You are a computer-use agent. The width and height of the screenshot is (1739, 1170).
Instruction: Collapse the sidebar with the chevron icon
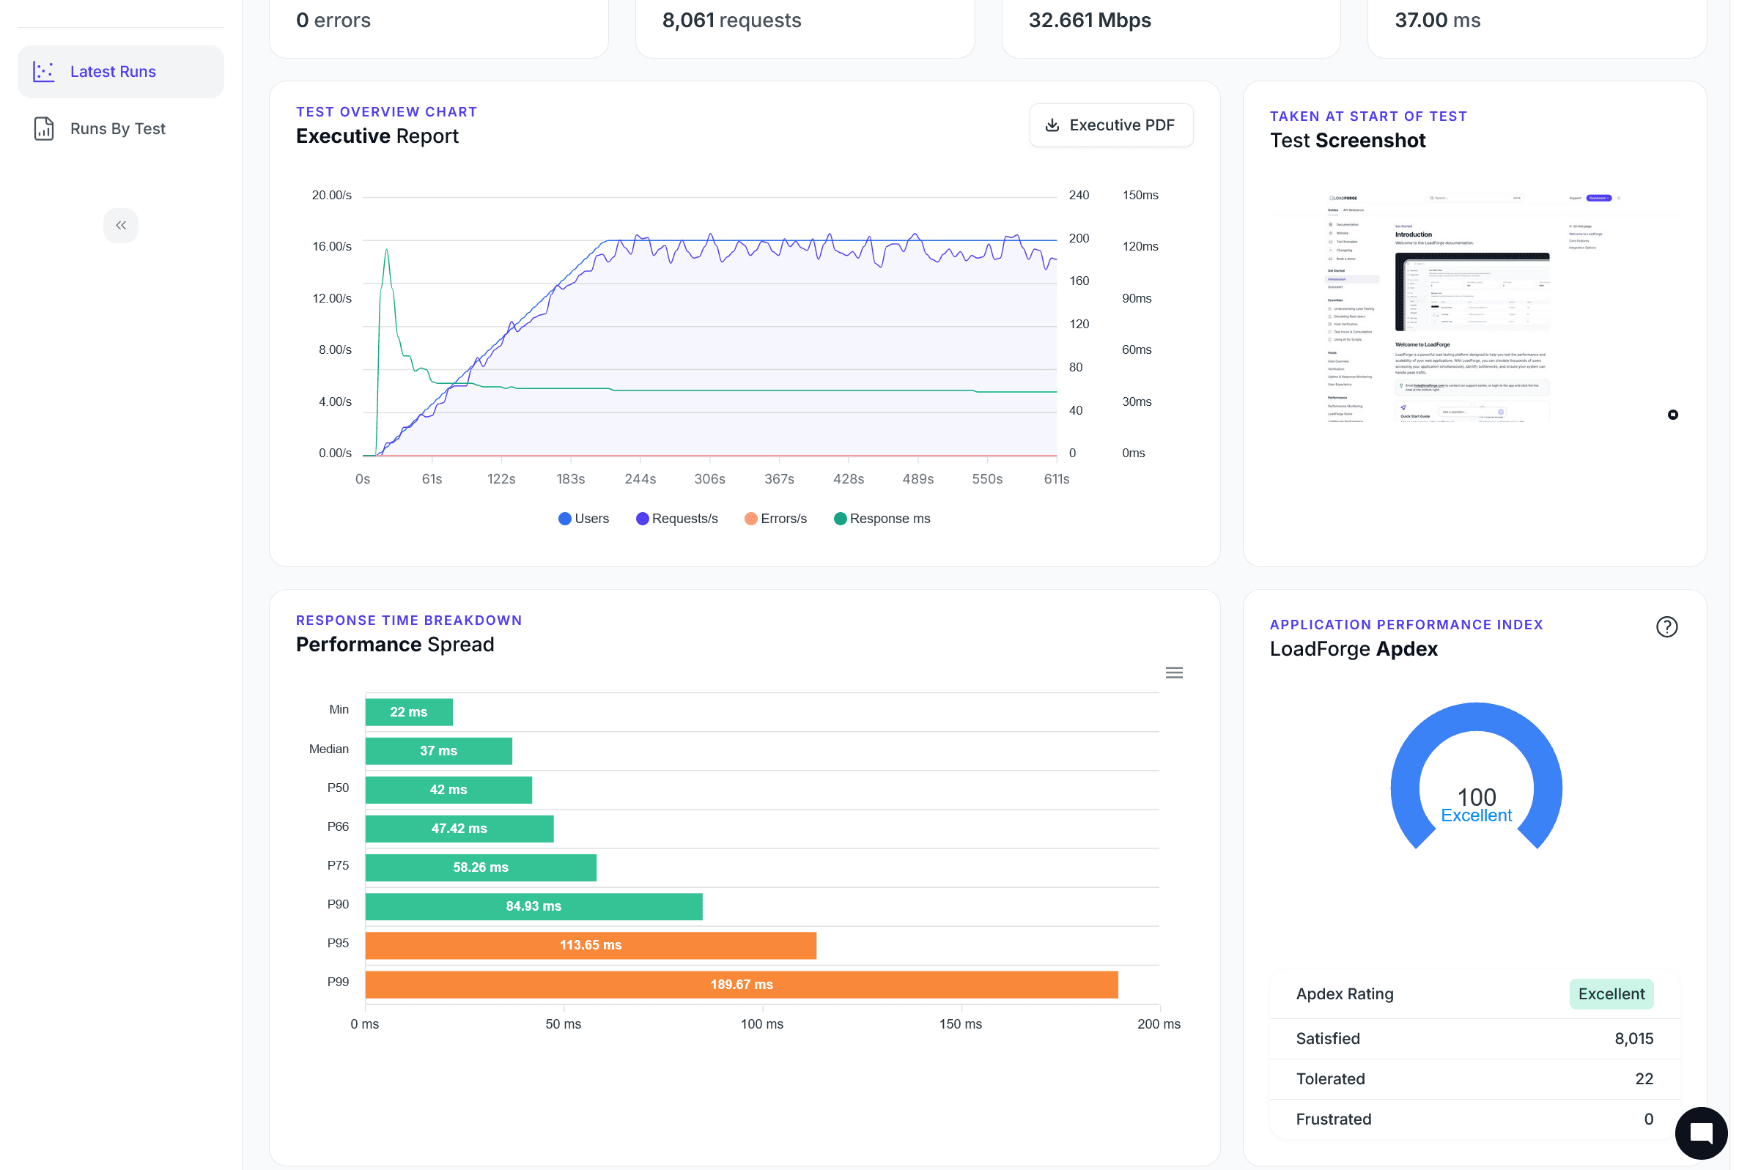tap(120, 226)
